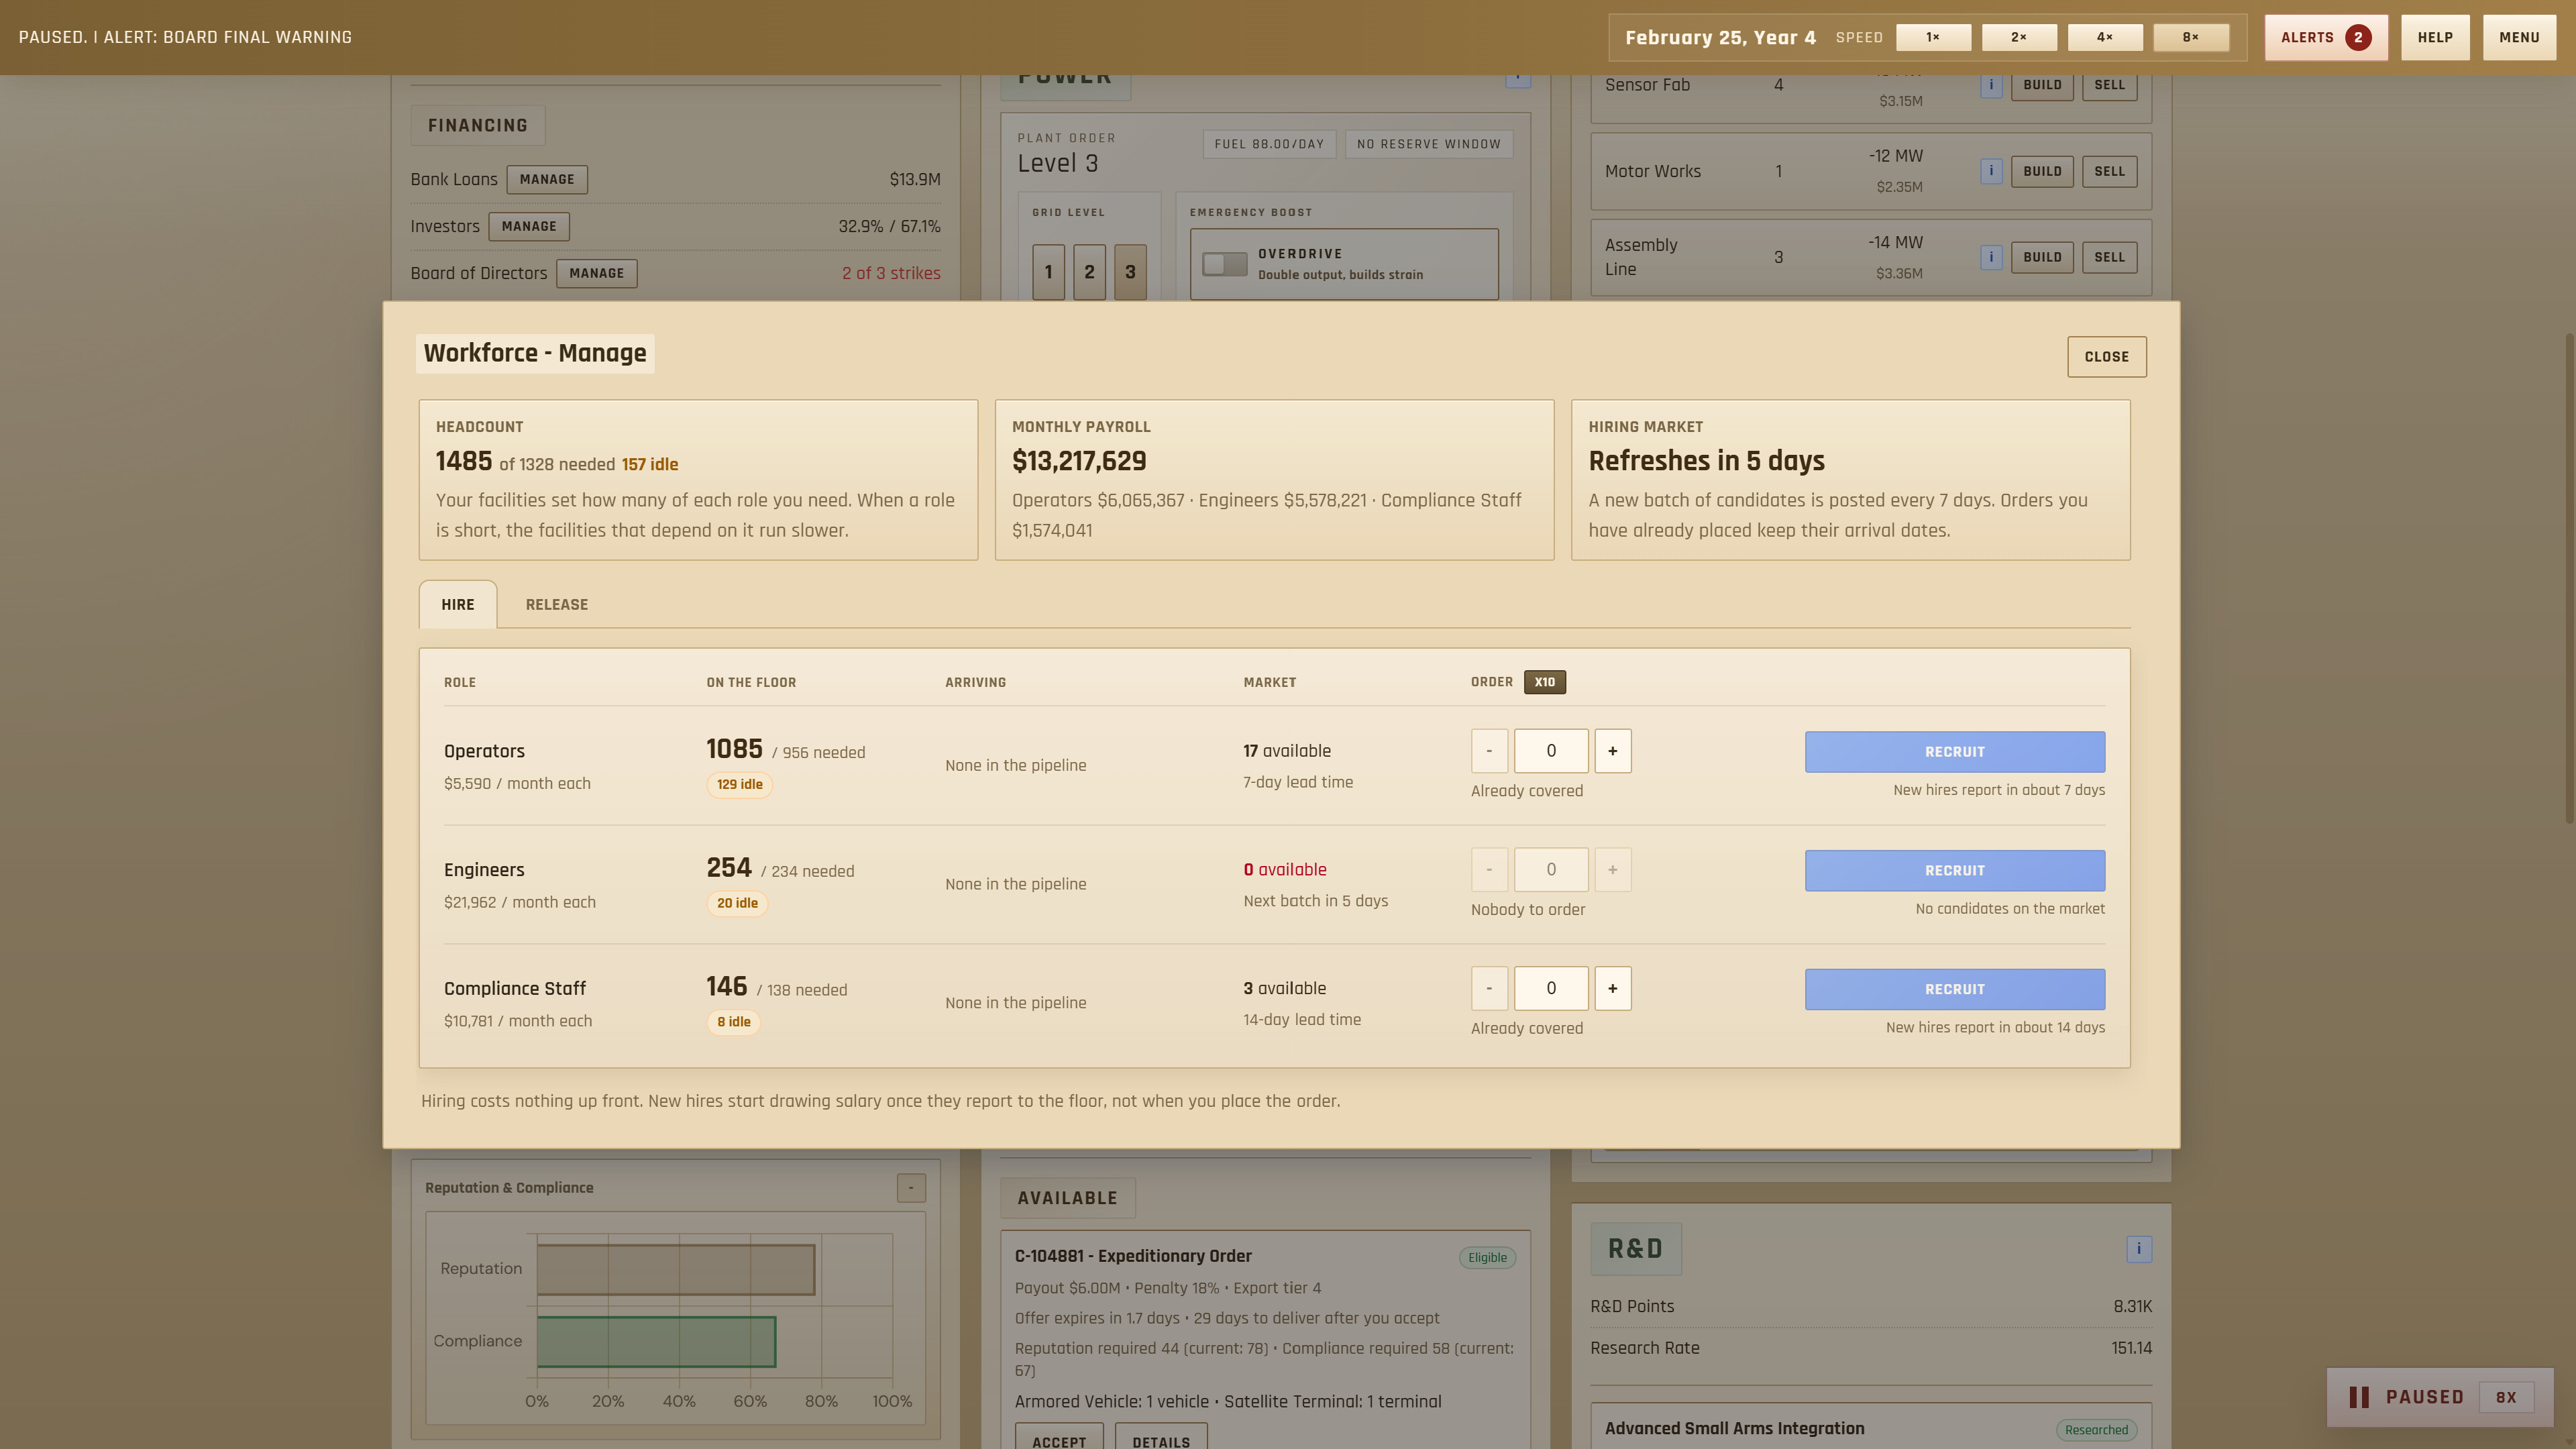Sell an Assembly Line
The width and height of the screenshot is (2576, 1449).
click(2109, 257)
